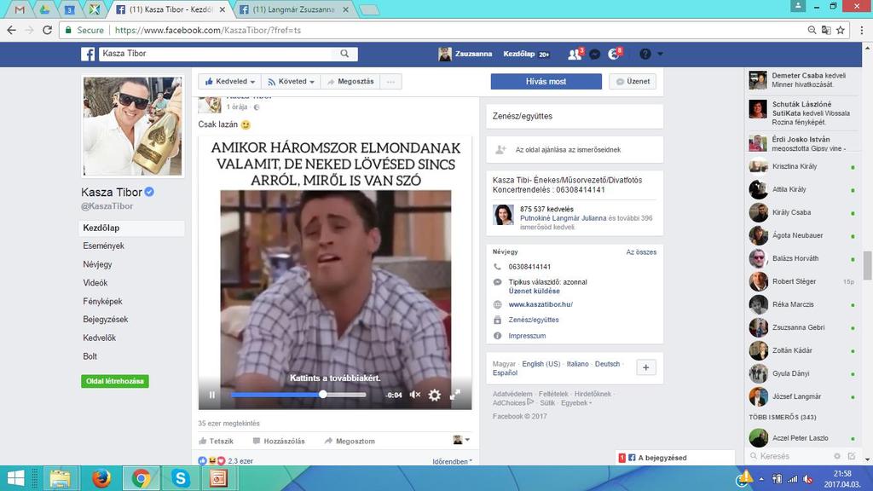
Task: Open Bolt in the page sidebar
Action: coord(90,356)
